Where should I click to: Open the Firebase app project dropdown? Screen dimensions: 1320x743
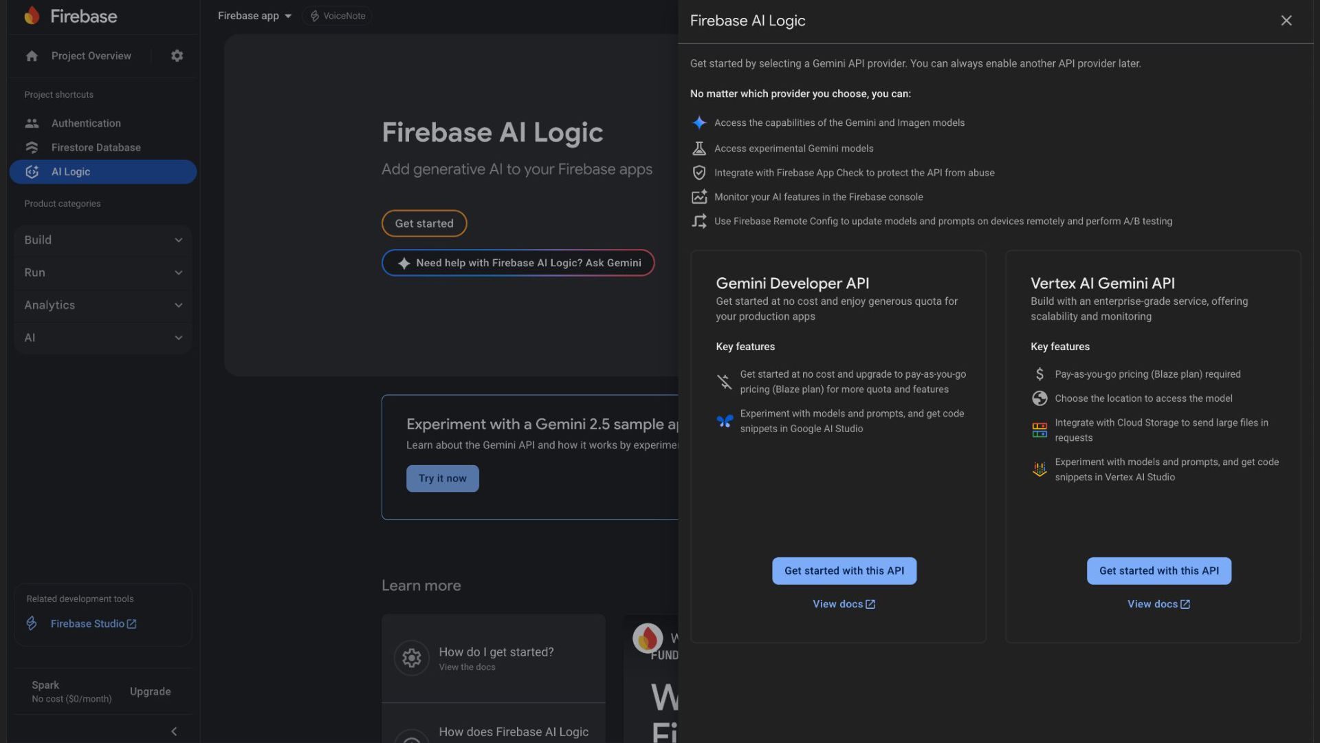tap(254, 16)
